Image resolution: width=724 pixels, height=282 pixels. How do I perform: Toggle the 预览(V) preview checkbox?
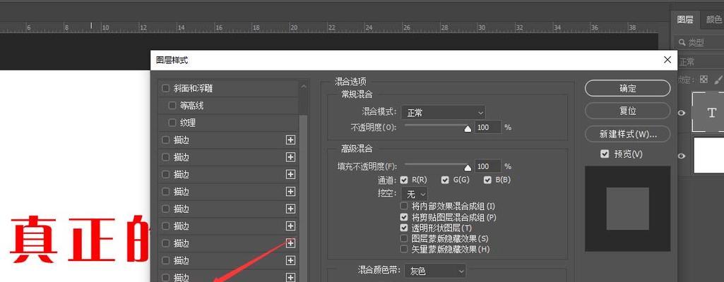pyautogui.click(x=605, y=154)
